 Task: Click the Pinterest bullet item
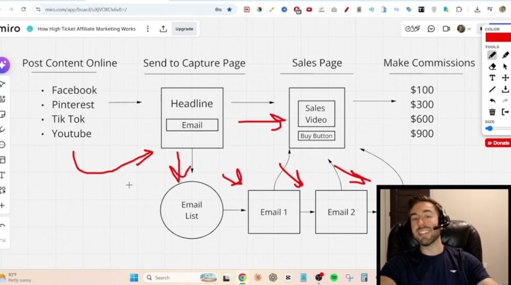[x=73, y=104]
